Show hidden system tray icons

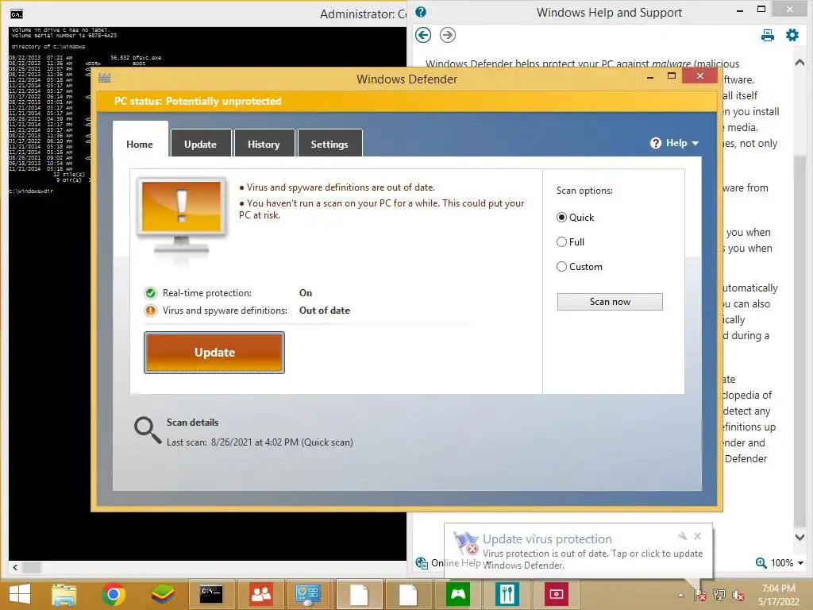[680, 596]
